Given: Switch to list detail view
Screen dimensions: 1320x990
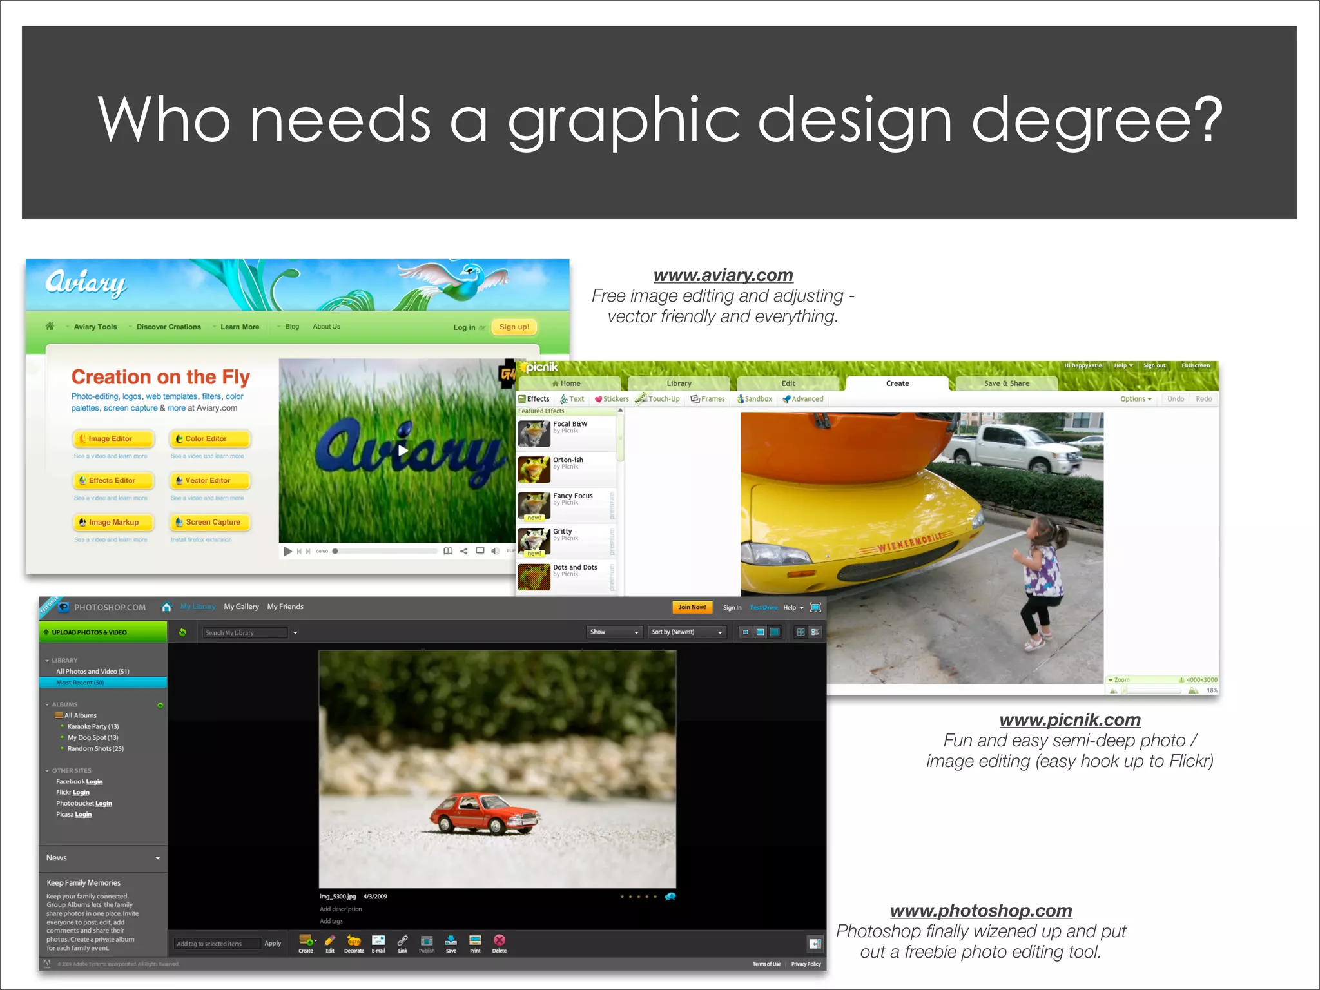Looking at the screenshot, I should (815, 632).
